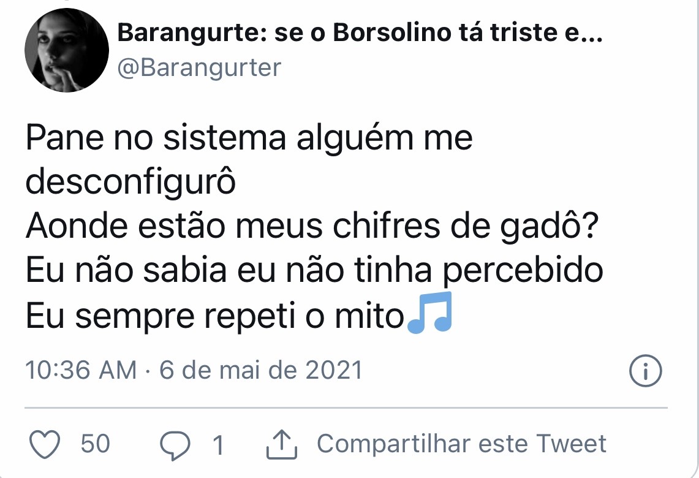Click the @Barangurter handle
Image resolution: width=699 pixels, height=478 pixels.
click(x=198, y=67)
